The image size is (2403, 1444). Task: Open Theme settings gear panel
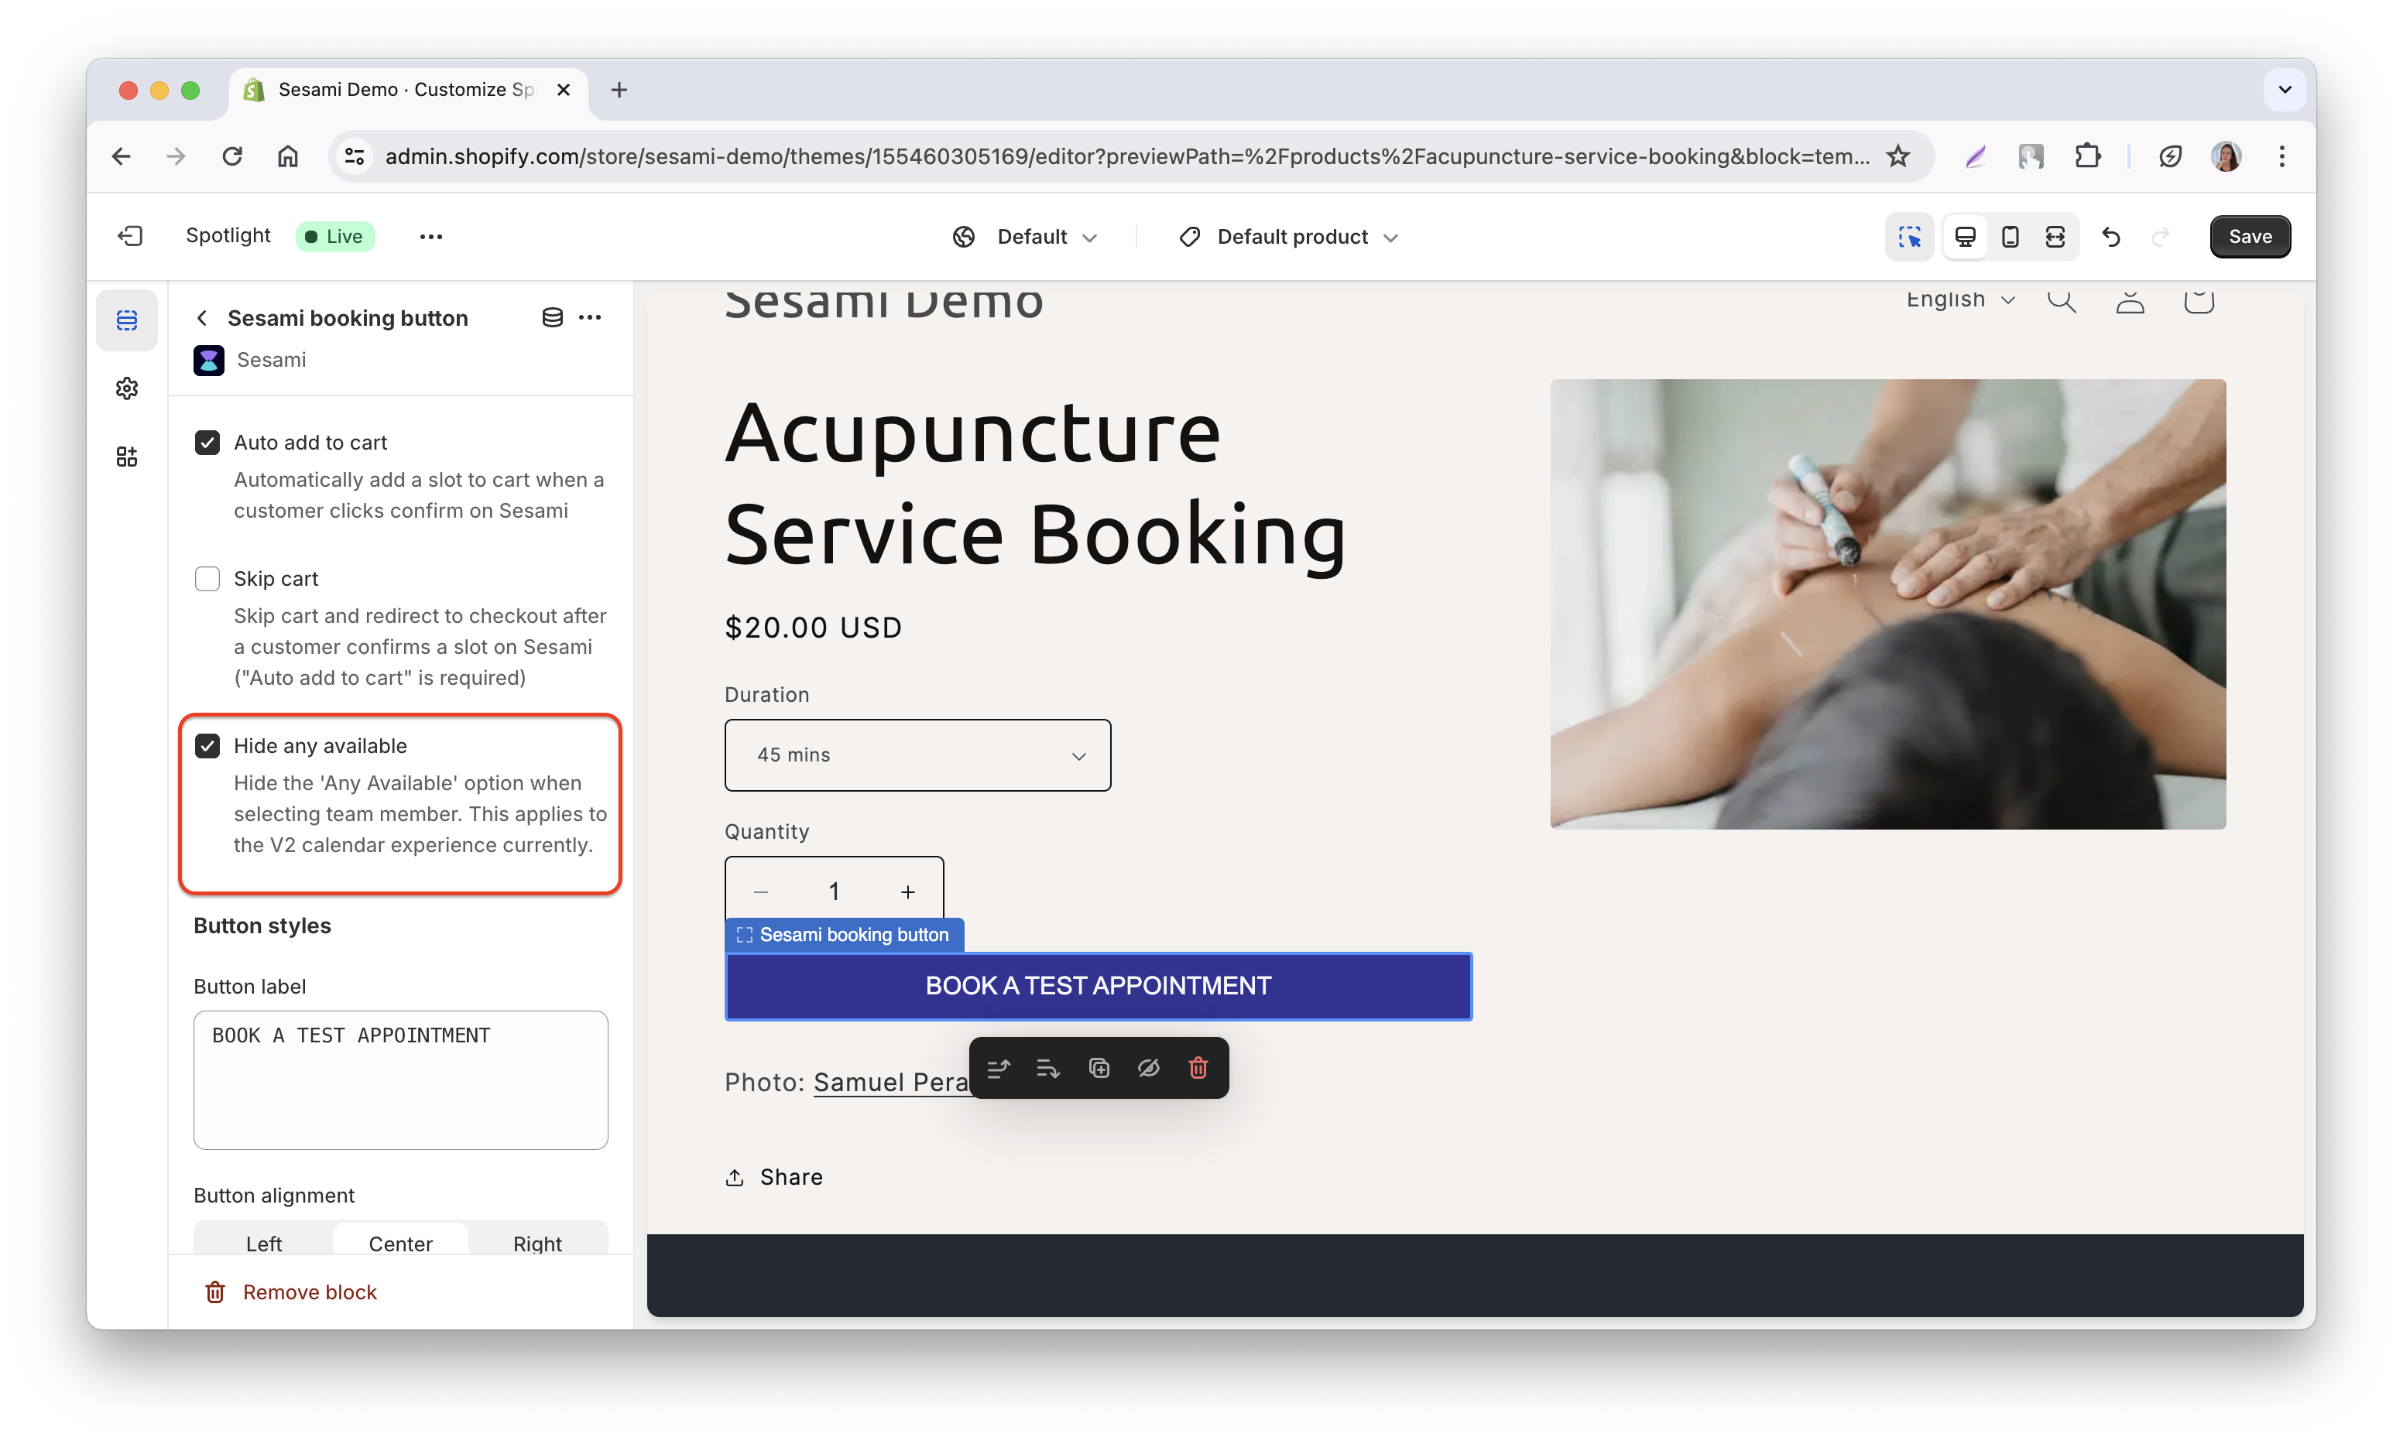click(x=126, y=388)
